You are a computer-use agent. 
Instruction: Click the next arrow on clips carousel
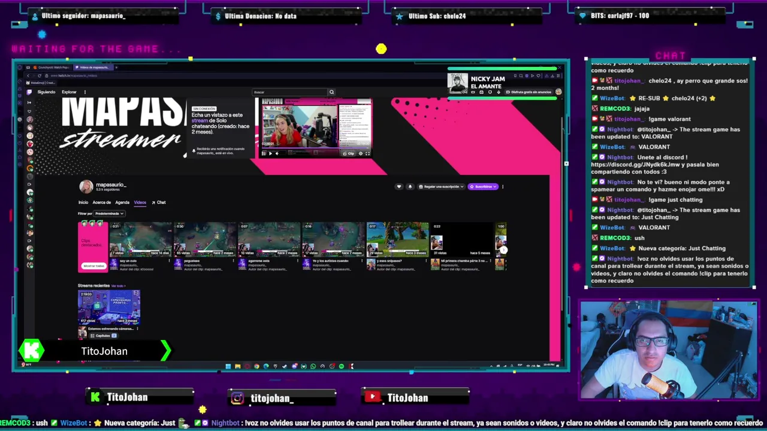pyautogui.click(x=503, y=250)
